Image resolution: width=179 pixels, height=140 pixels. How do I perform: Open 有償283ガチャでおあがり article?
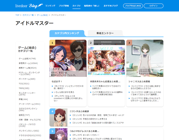[x=107, y=87]
